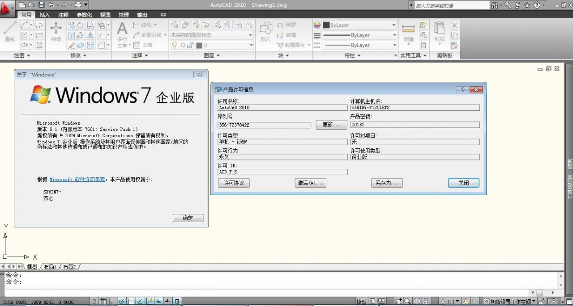This screenshot has width=573, height=306.
Task: Toggle grid display in status bar
Action: (103, 302)
